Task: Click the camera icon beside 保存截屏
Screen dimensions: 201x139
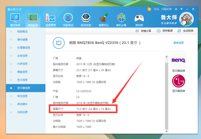Action: (159, 31)
